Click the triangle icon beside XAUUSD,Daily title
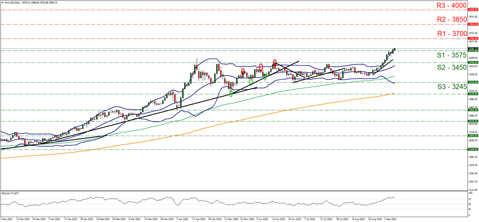The image size is (479, 222). pos(2,2)
